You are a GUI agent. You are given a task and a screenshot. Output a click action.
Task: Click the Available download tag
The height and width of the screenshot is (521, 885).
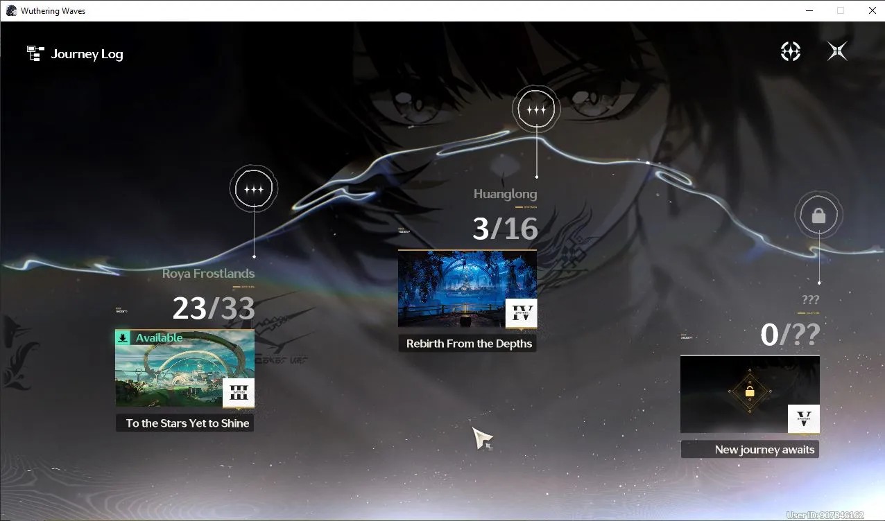(150, 338)
